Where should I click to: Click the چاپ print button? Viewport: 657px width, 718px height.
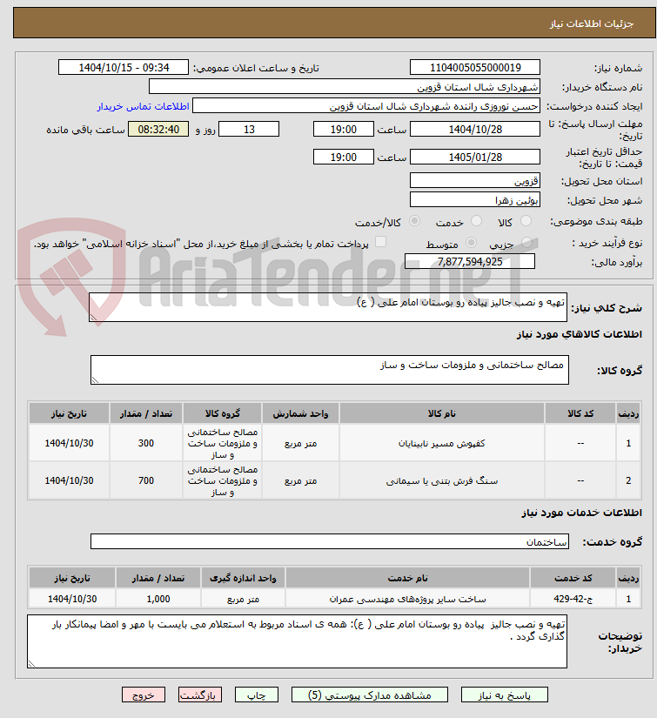257,695
